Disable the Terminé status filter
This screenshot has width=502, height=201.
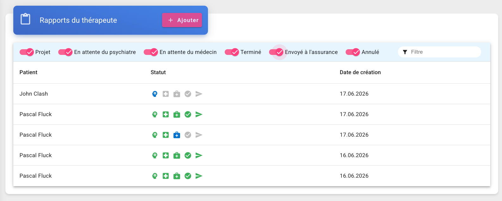tap(232, 52)
